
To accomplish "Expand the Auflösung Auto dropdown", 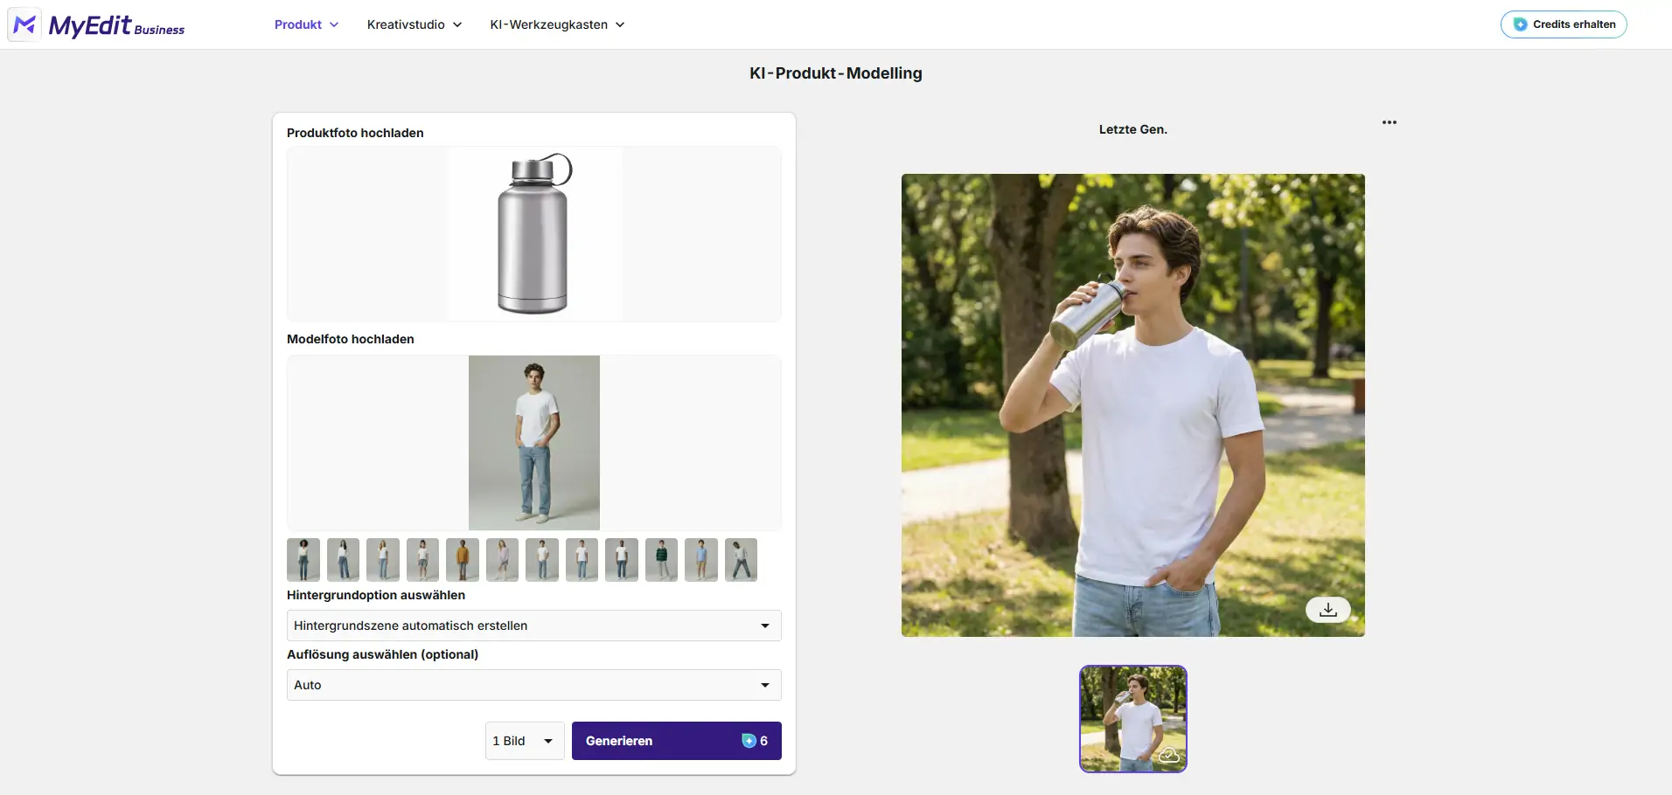I will pyautogui.click(x=533, y=685).
